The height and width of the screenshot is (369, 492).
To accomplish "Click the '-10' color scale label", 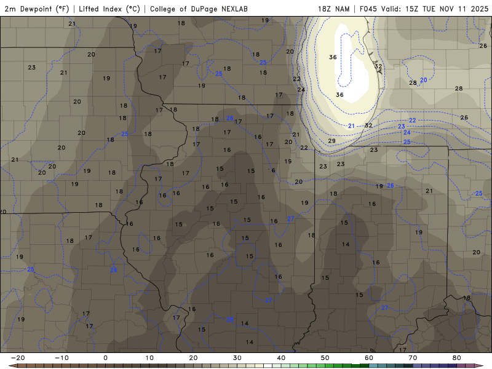I will tap(61, 358).
